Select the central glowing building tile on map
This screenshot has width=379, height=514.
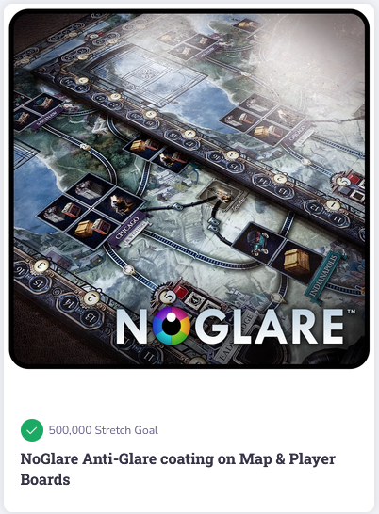click(x=221, y=194)
